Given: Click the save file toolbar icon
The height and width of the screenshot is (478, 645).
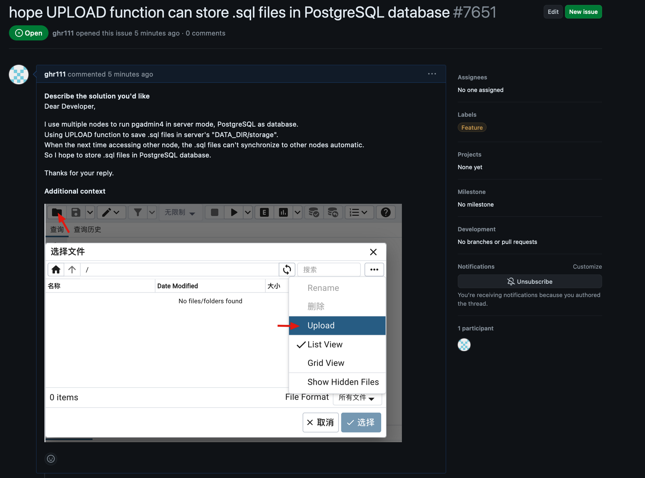Looking at the screenshot, I should coord(76,212).
